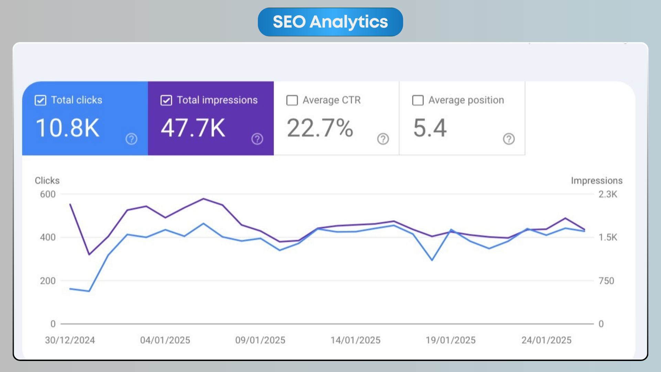The width and height of the screenshot is (661, 372).
Task: Click help icon on Total clicks card
Action: [131, 139]
